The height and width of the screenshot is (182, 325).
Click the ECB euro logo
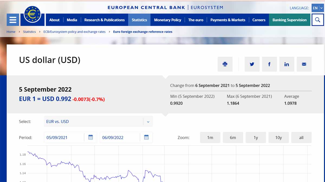[x=32, y=14]
